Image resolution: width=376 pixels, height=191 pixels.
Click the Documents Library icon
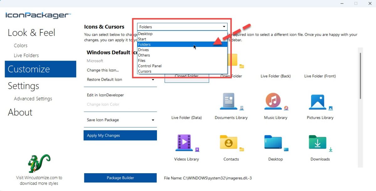(231, 102)
